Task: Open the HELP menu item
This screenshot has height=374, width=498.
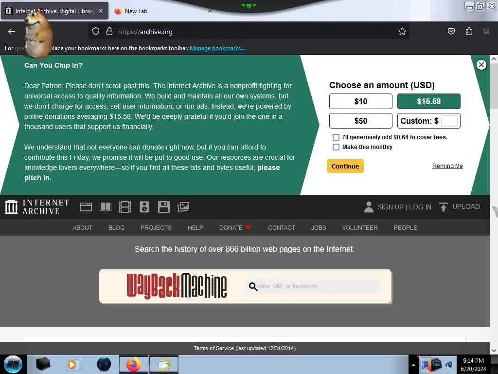Action: [196, 228]
